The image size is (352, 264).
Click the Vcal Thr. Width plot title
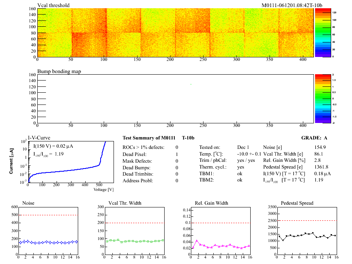point(125,203)
